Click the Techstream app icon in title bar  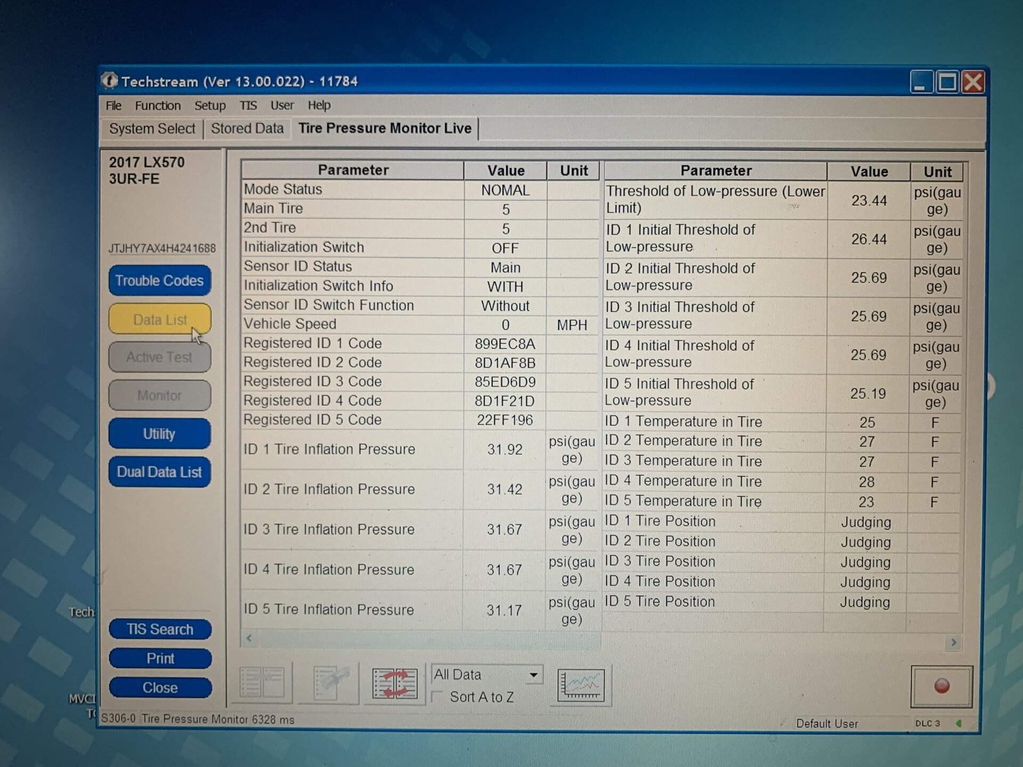109,81
